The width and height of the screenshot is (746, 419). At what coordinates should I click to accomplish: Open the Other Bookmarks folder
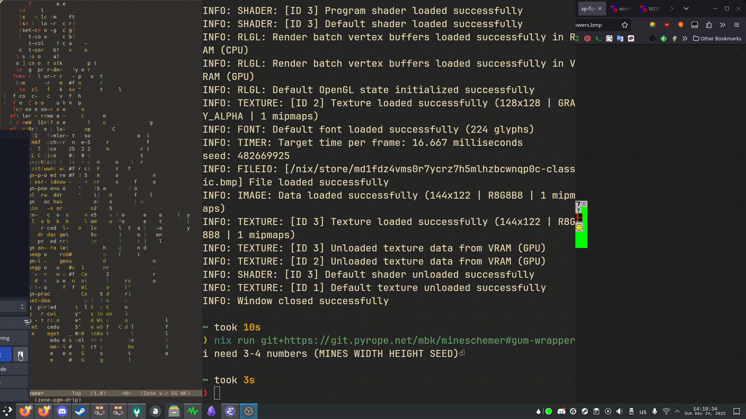click(x=717, y=38)
